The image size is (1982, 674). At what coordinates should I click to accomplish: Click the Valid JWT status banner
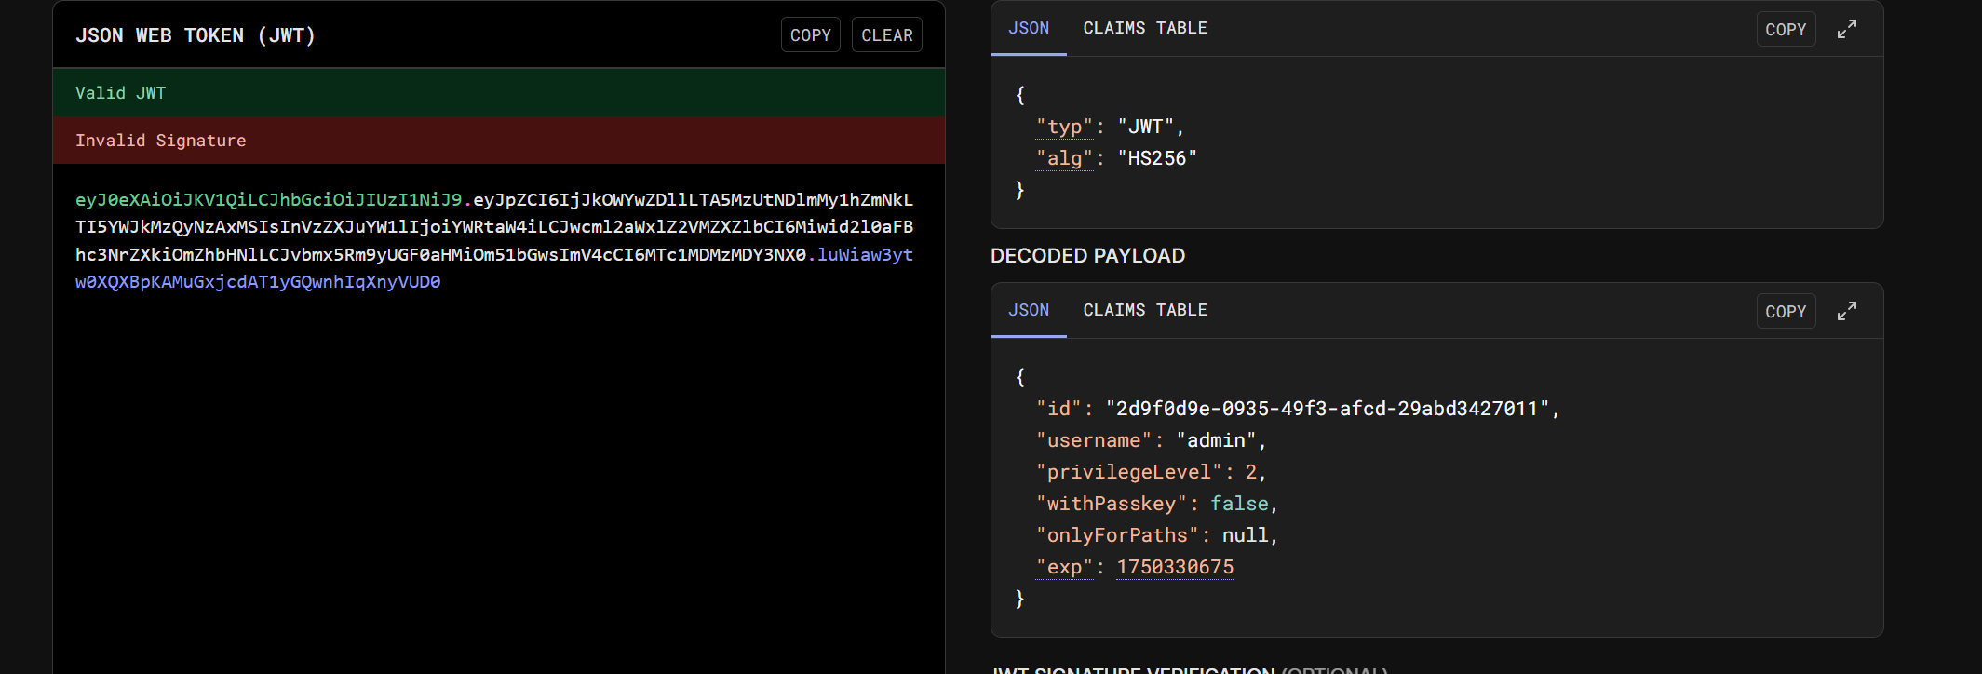tap(498, 93)
